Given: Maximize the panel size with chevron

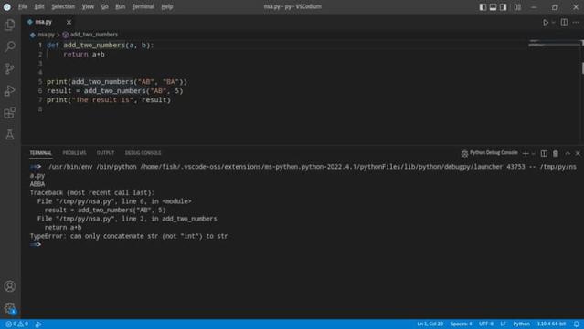Looking at the screenshot, I should point(568,153).
